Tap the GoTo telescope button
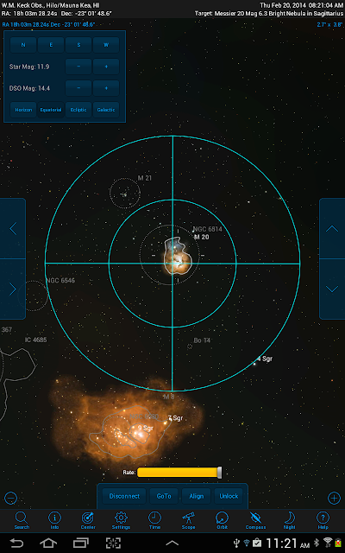 [164, 496]
